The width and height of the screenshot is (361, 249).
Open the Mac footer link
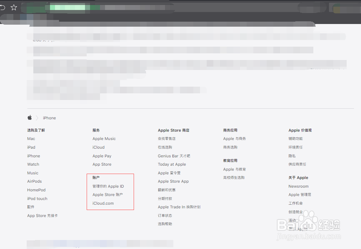pos(31,139)
